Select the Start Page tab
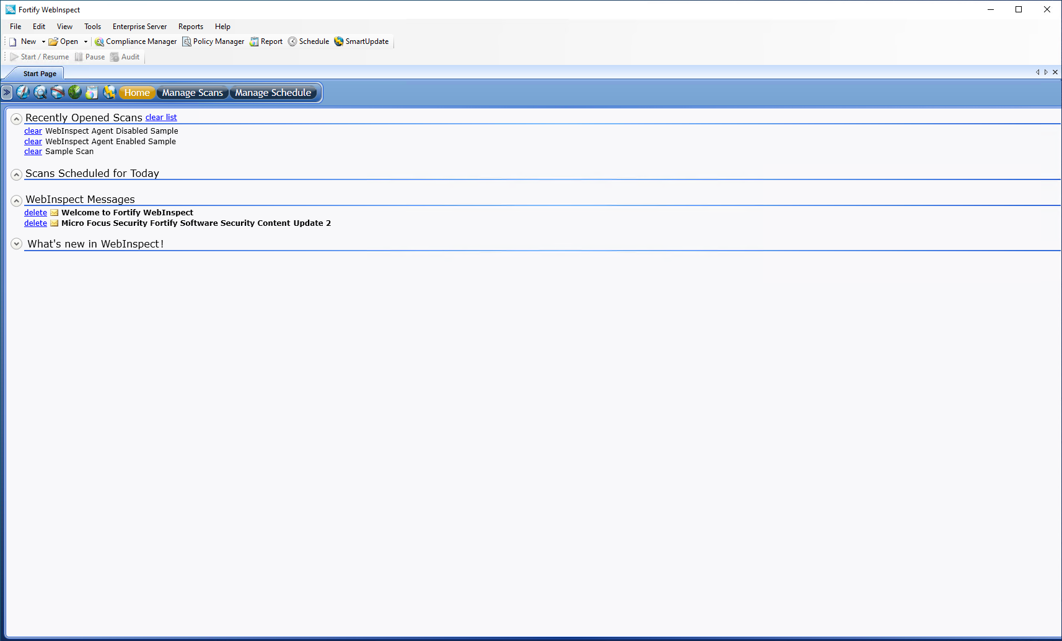Screen dimensions: 1062x641 tap(40, 74)
